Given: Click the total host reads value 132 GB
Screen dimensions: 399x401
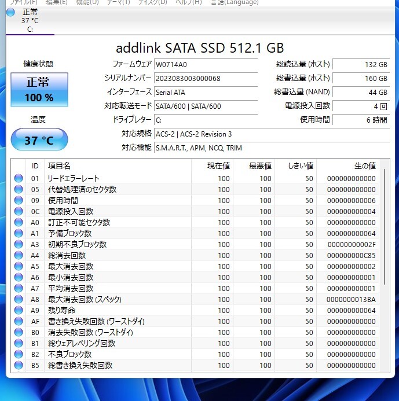Looking at the screenshot, I should click(361, 64).
